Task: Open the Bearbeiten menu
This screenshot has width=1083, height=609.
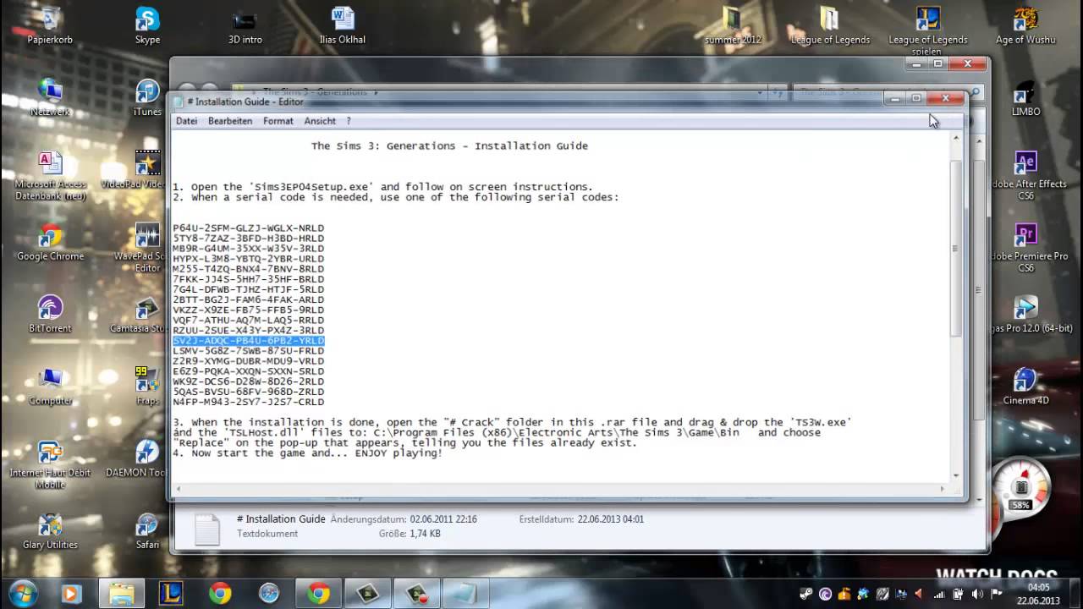Action: click(230, 121)
